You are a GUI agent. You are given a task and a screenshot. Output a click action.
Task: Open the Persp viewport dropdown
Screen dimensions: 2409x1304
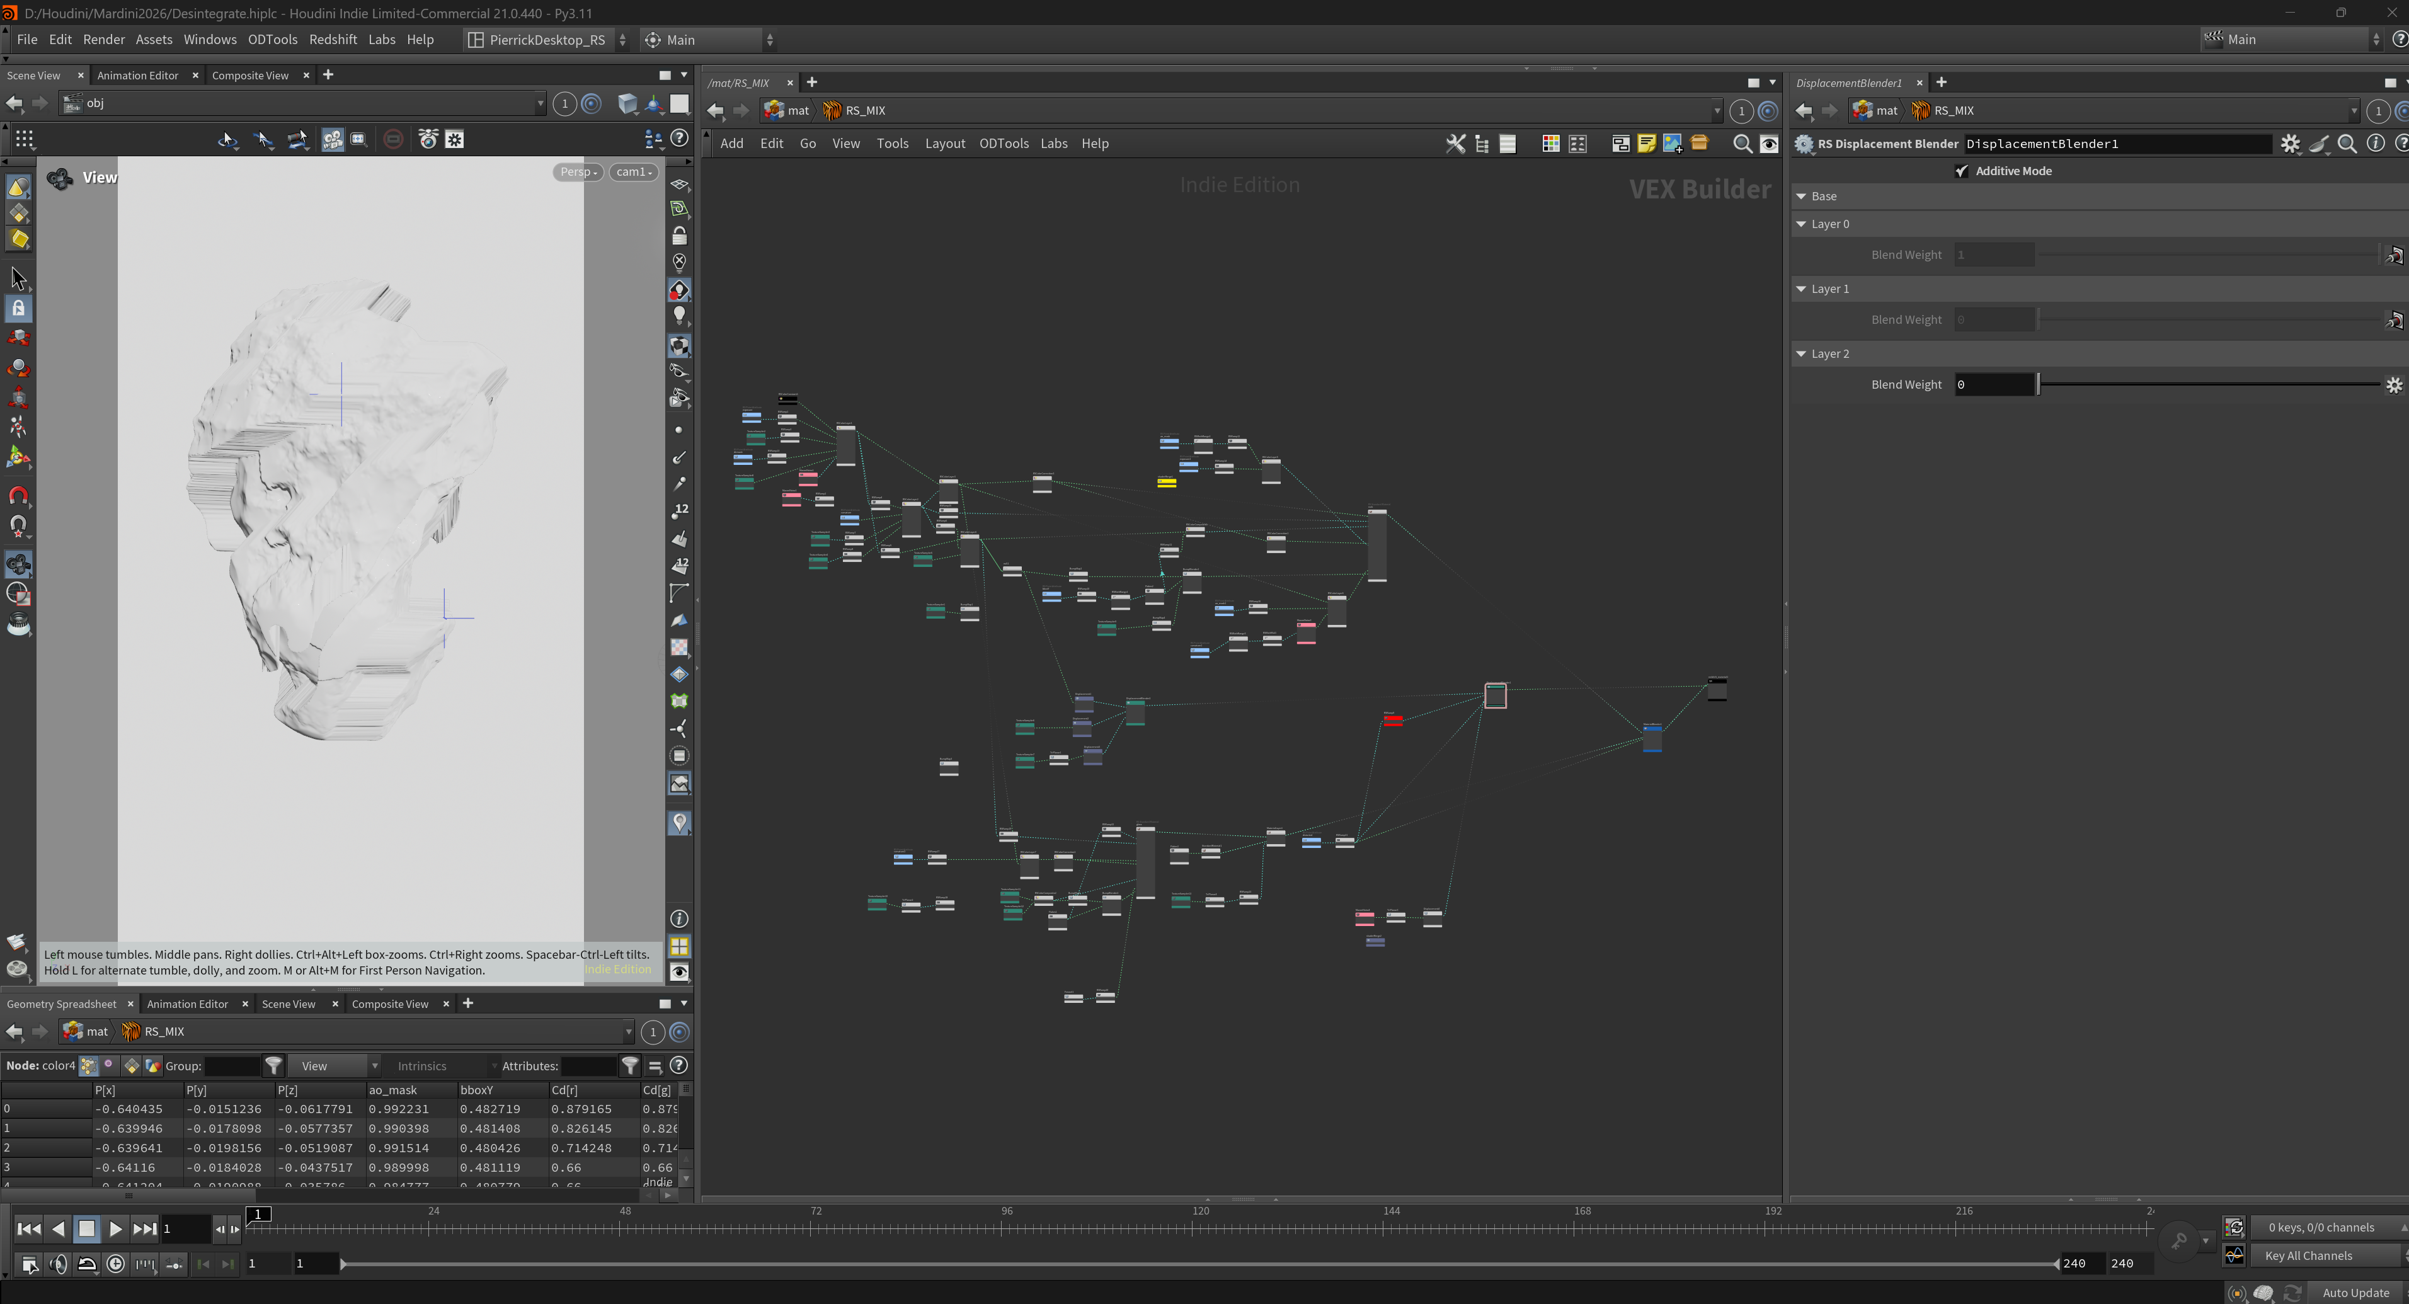click(x=578, y=172)
